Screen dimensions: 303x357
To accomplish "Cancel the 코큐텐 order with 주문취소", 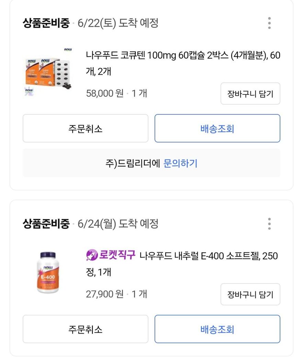I will (85, 128).
